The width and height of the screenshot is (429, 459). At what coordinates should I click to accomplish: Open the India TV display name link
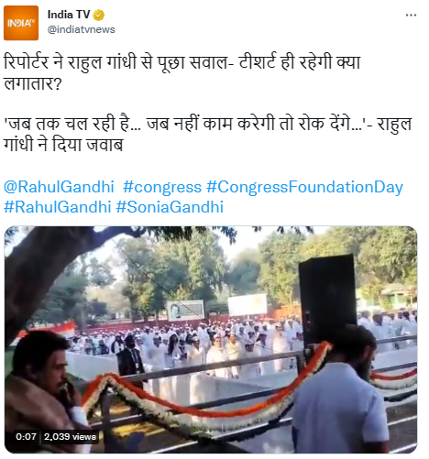click(69, 15)
